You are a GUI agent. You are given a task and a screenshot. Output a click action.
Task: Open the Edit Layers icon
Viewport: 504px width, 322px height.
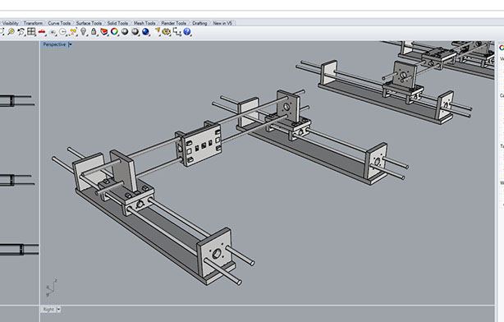103,32
